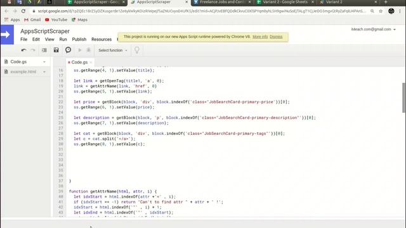Bookmark this page with the star icon
This screenshot has width=406, height=228.
point(381,11)
